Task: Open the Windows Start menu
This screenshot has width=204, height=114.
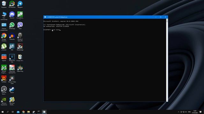Action: (3, 112)
